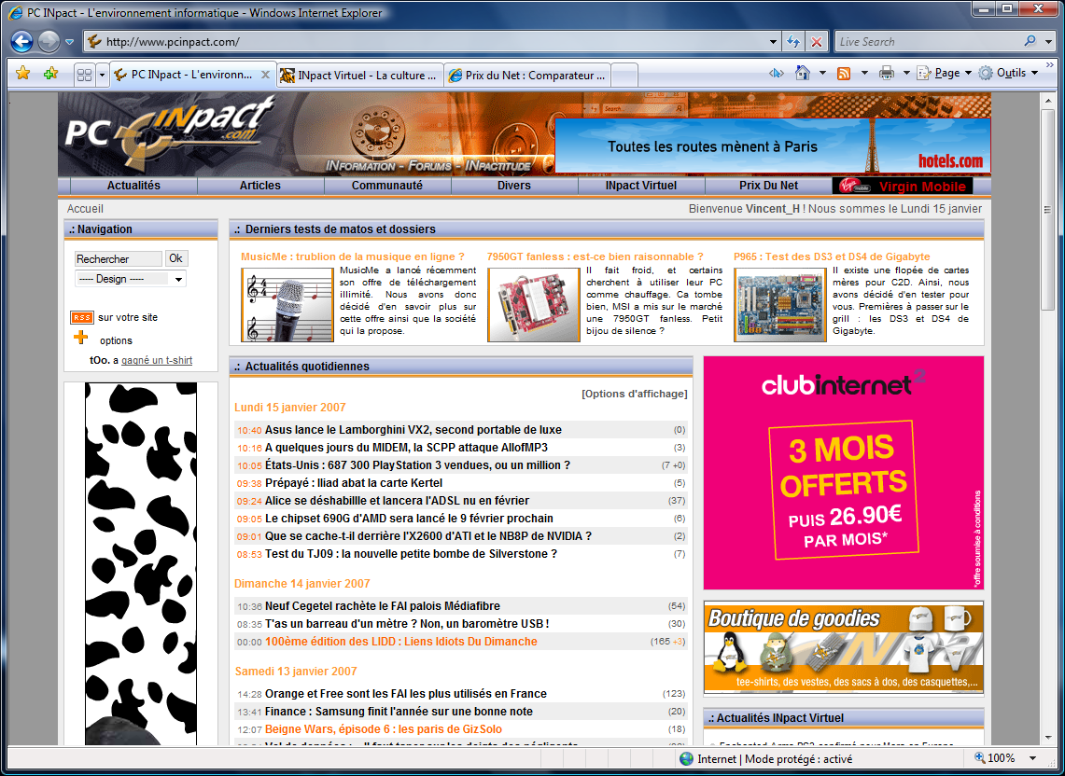Open the Prix Du Net site menu
Screen dimensions: 1065x776
click(x=768, y=186)
